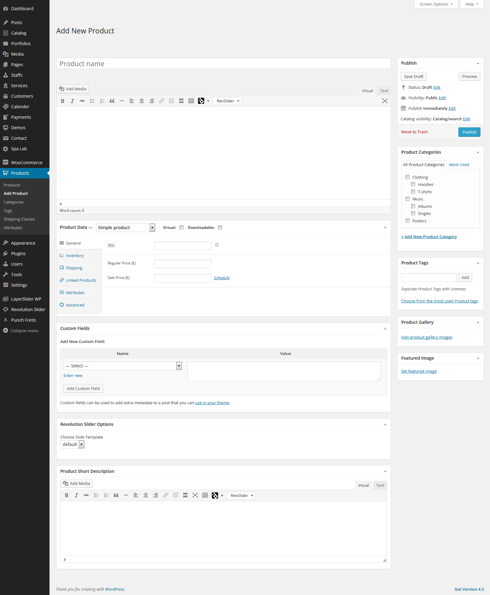Open distraction-free fullscreen writing mode
This screenshot has height=595, width=490.
pyautogui.click(x=385, y=101)
